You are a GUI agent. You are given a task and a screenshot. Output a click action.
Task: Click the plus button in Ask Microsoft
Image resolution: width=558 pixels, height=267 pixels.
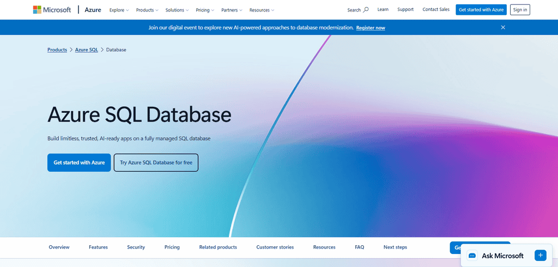[540, 255]
